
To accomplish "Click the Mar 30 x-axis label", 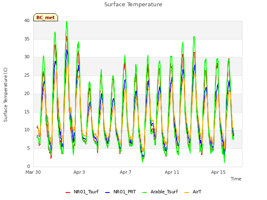I will point(33,172).
